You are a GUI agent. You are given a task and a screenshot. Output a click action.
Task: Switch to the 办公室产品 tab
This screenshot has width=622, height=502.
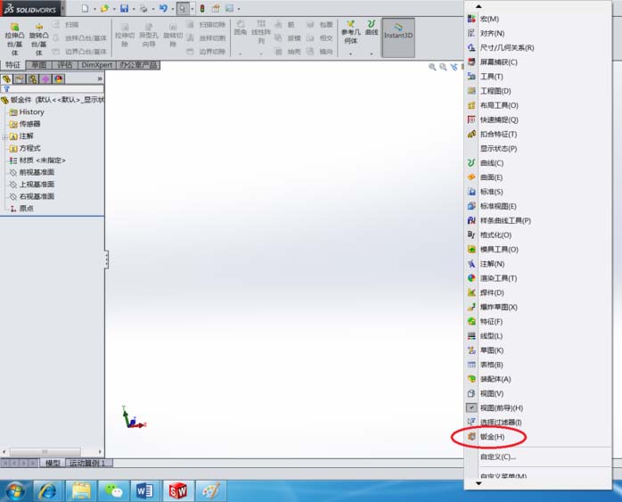coord(138,65)
